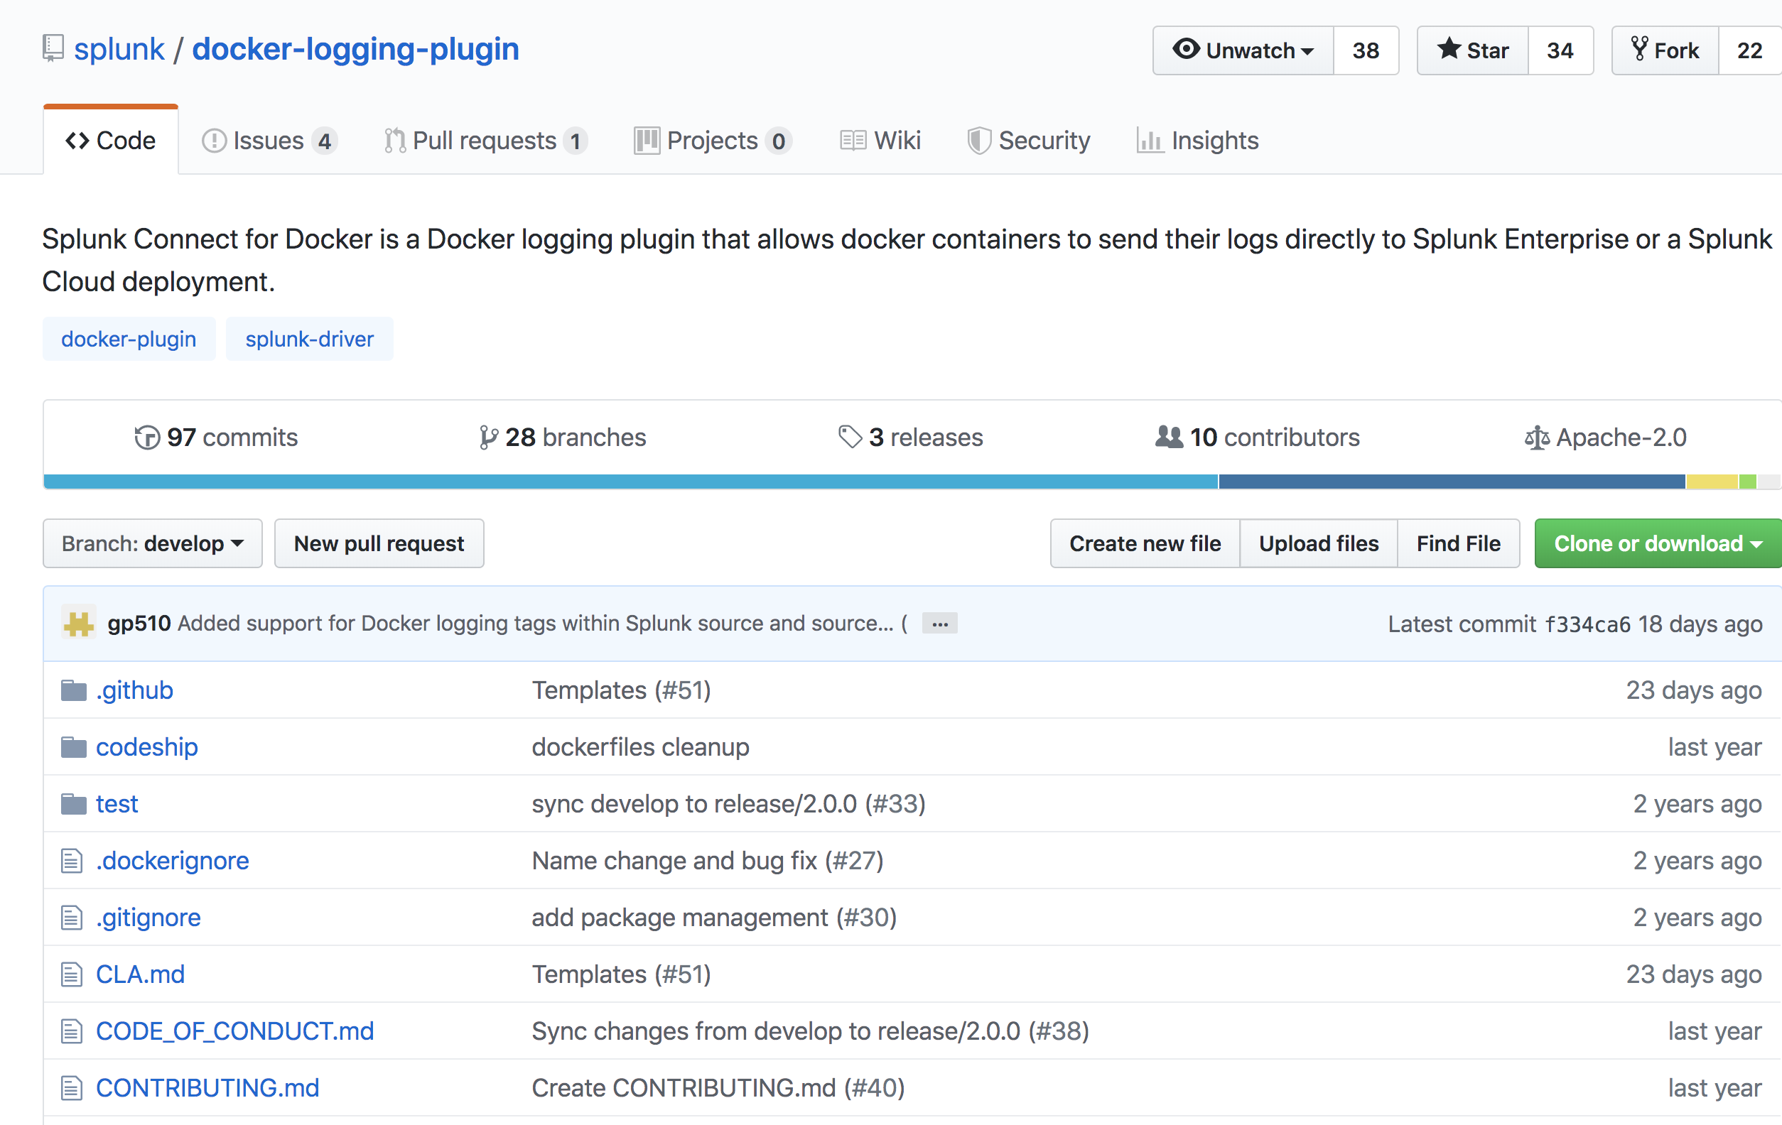Click the Unwatch eye icon
Viewport: 1782px width, 1125px height.
click(1187, 50)
